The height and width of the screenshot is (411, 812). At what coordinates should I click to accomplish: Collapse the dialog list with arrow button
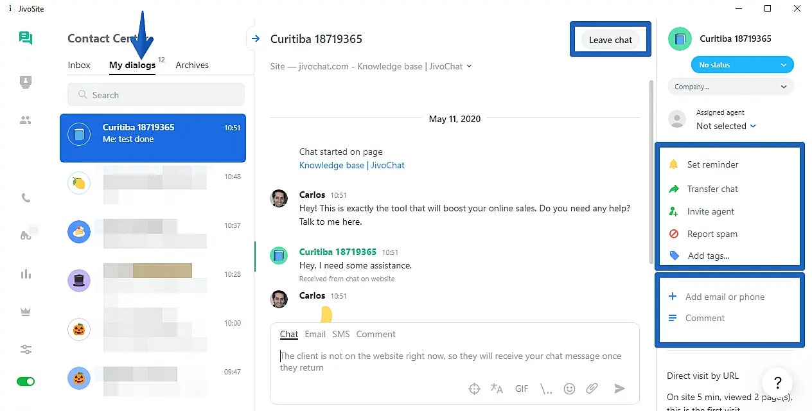click(256, 39)
